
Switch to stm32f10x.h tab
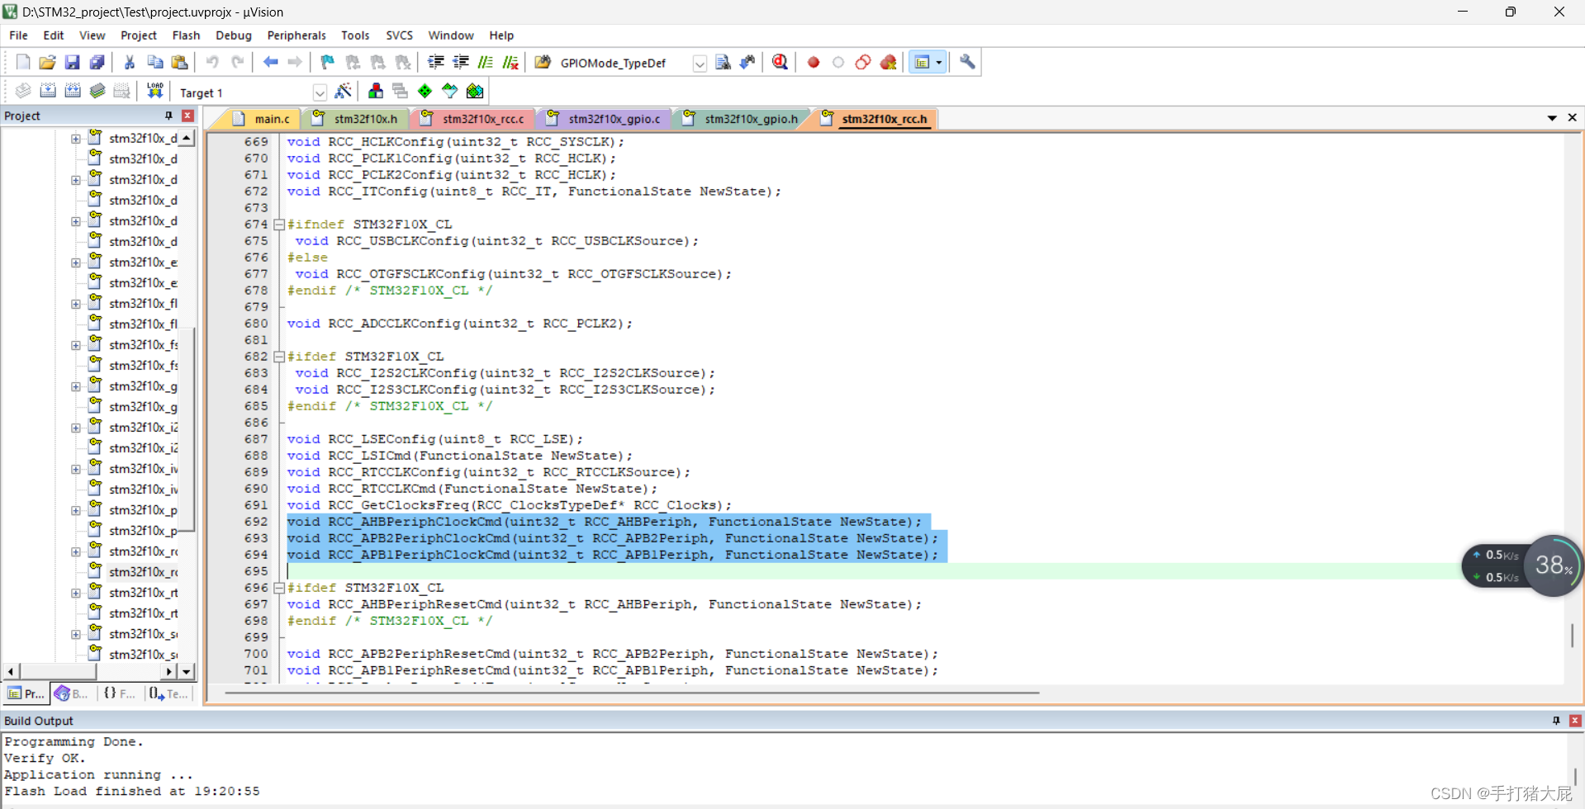tap(358, 119)
